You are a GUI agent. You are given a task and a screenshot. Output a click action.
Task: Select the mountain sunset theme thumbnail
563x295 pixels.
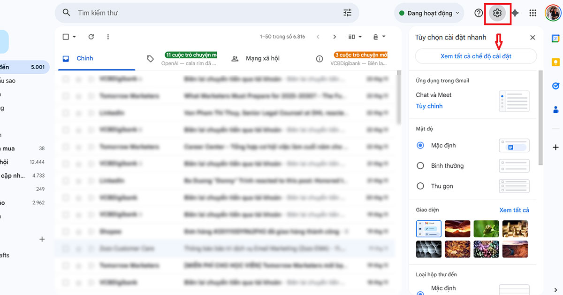tap(457, 229)
